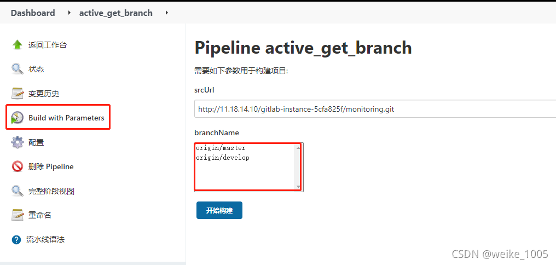Open the 流水线语法 sidebar link
This screenshot has width=556, height=265.
(45, 239)
